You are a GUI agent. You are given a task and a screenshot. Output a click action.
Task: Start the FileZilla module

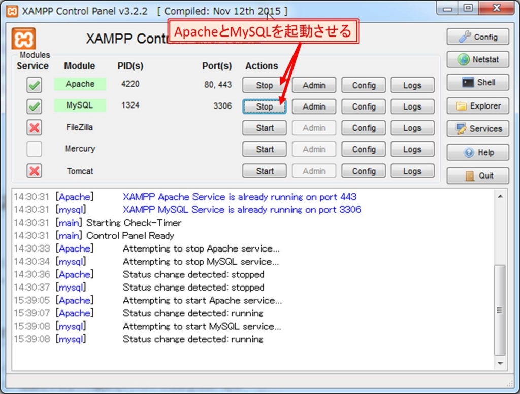(x=264, y=128)
